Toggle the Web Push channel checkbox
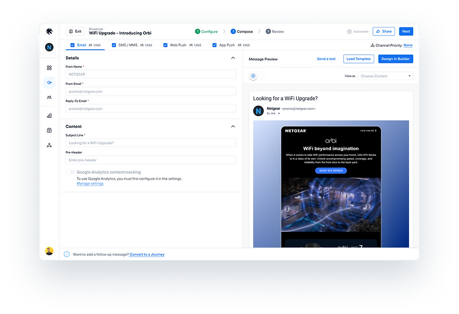The image size is (459, 314). click(x=165, y=45)
